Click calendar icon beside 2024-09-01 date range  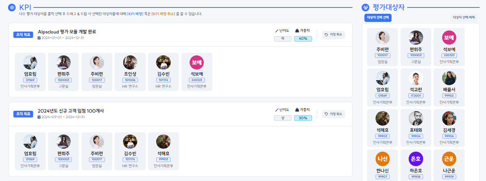click(x=39, y=117)
